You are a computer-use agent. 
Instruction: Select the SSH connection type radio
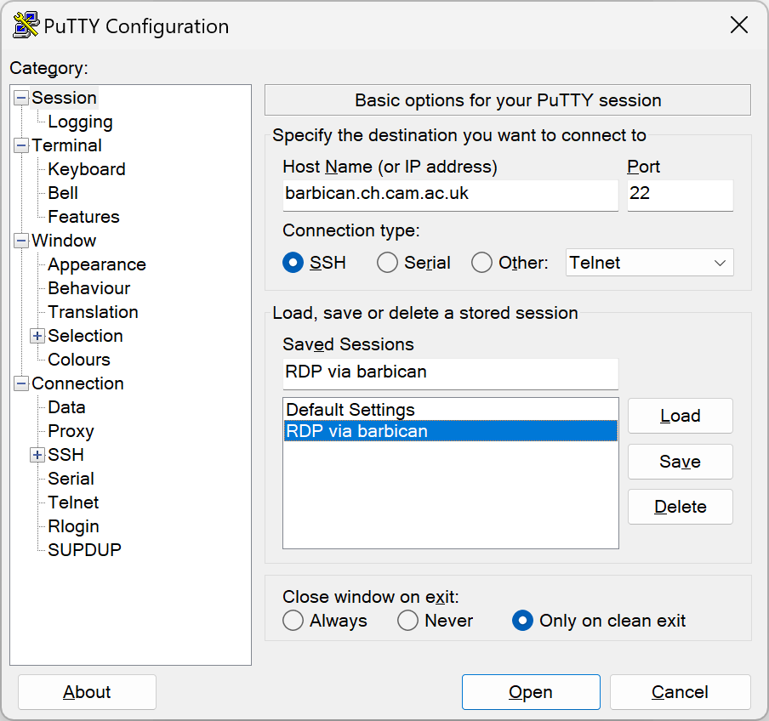pyautogui.click(x=293, y=263)
